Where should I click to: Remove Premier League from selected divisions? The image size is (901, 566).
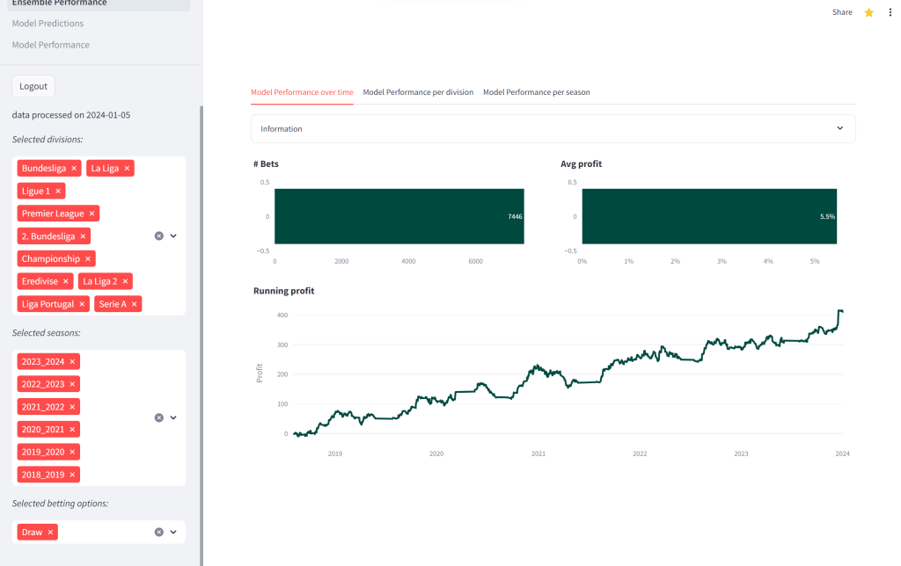(92, 214)
